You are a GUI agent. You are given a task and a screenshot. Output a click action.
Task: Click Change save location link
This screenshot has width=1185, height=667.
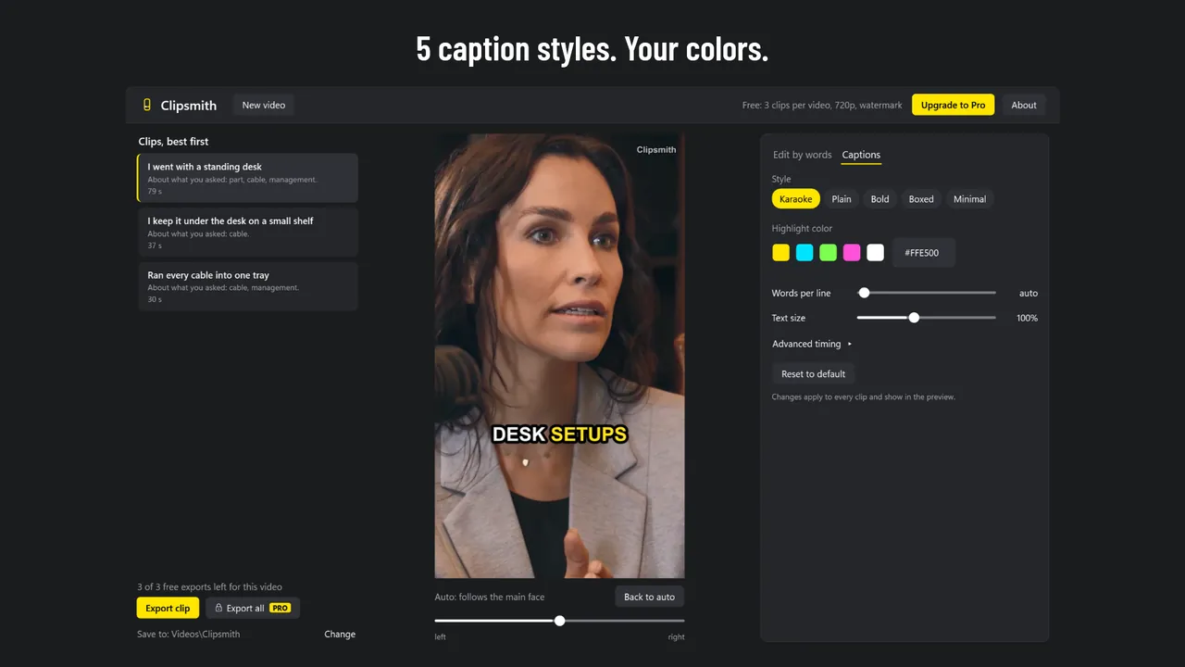click(340, 635)
